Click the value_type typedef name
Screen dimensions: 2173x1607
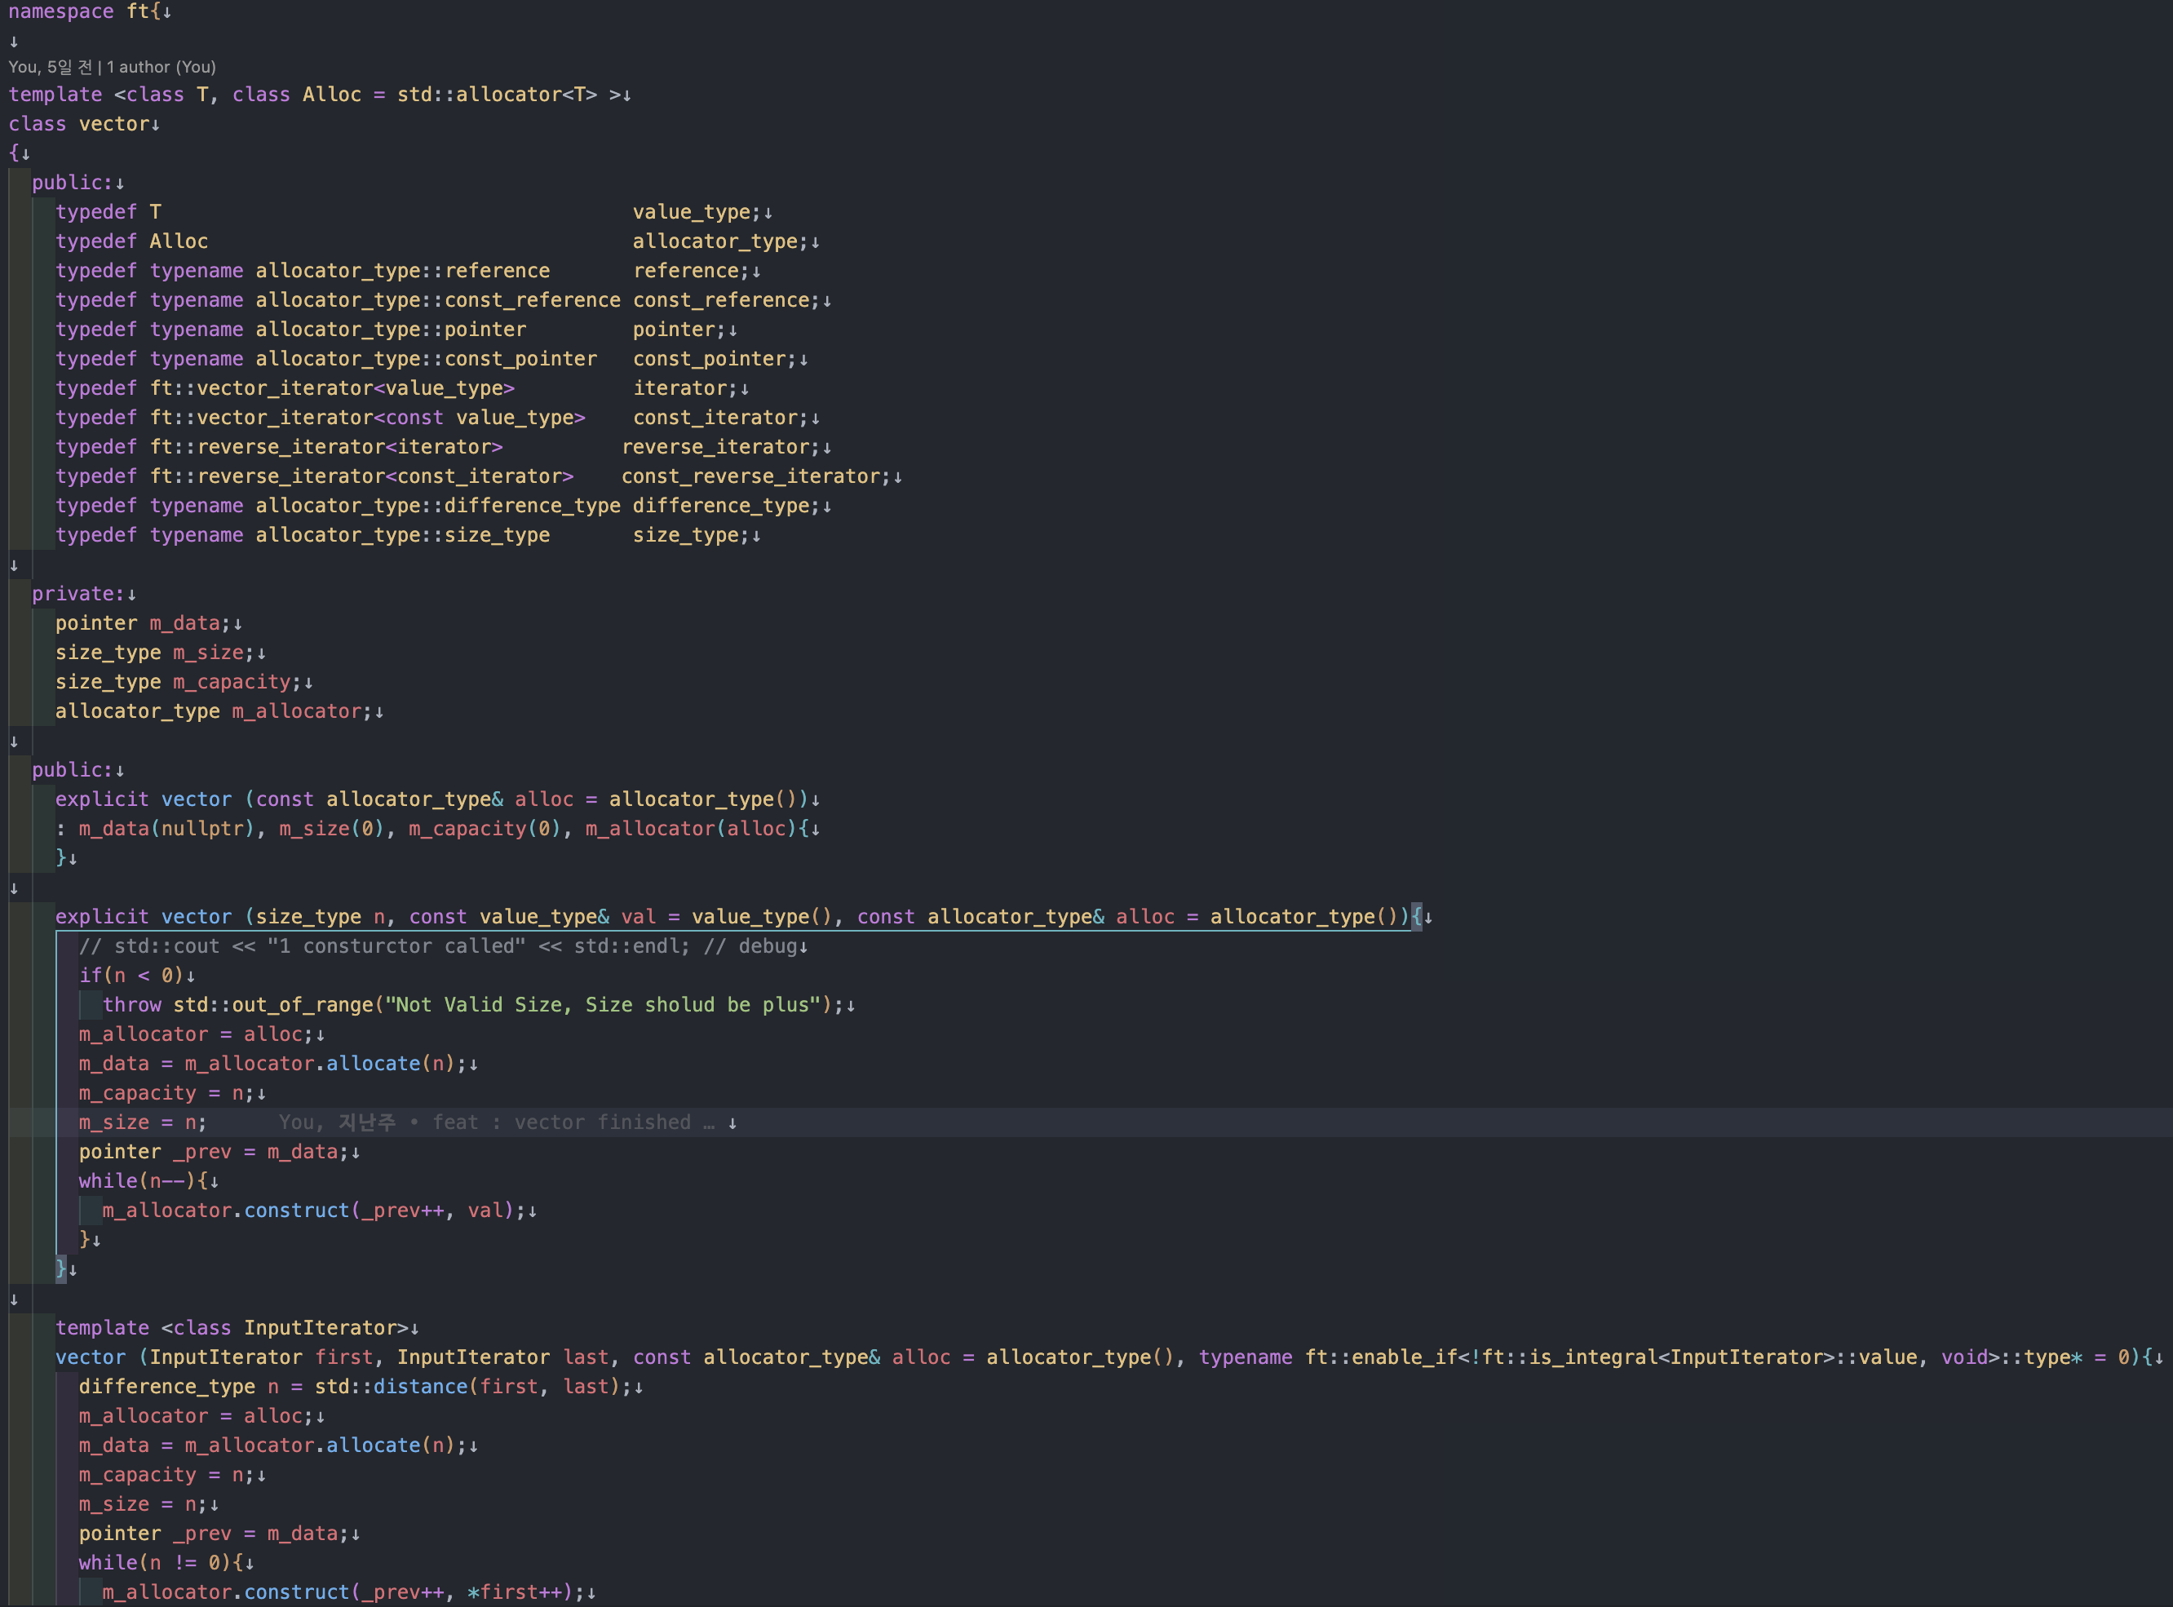[x=691, y=212]
